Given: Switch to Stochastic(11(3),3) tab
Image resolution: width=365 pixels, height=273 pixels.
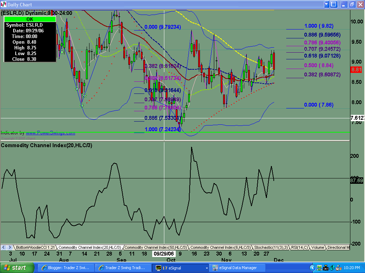Looking at the screenshot, I should pyautogui.click(x=271, y=247).
